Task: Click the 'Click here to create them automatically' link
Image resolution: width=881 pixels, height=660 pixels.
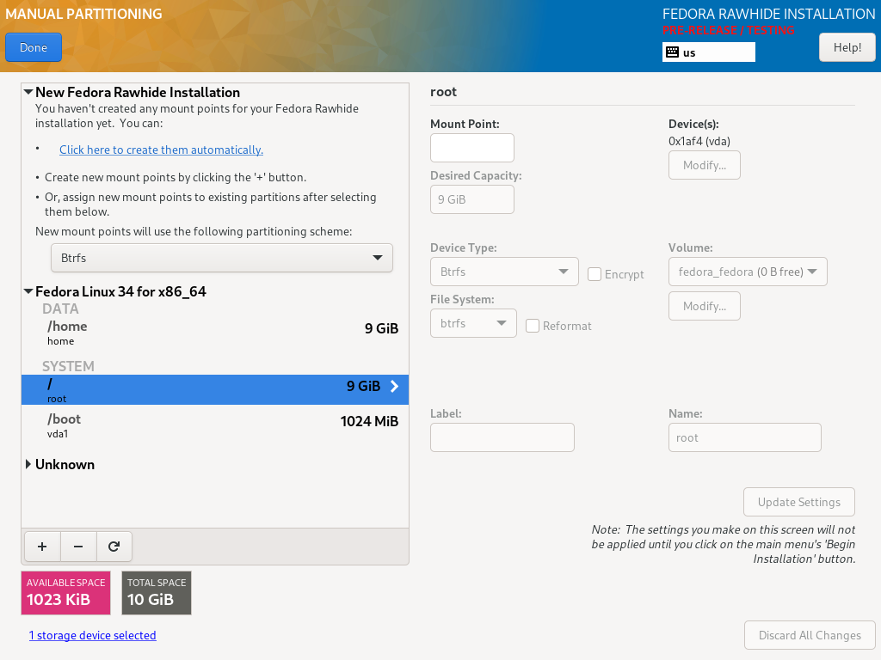Action: [x=161, y=150]
